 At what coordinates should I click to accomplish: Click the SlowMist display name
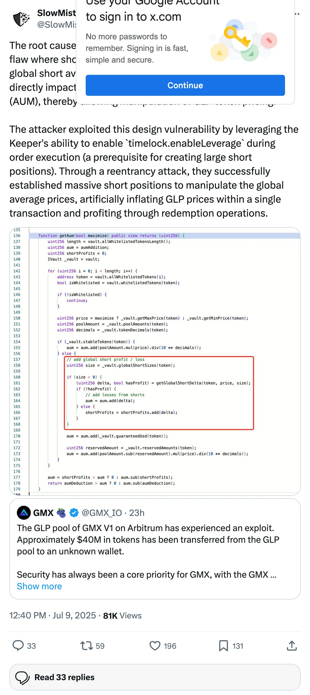click(x=56, y=13)
